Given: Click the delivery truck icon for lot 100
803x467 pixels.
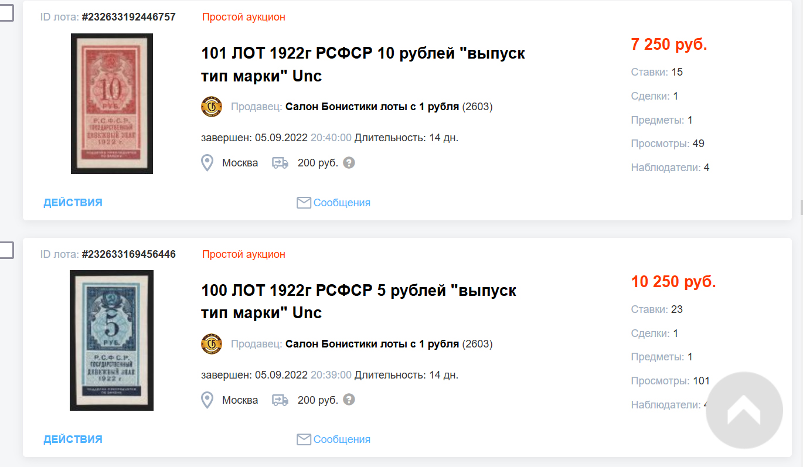Looking at the screenshot, I should [x=280, y=400].
